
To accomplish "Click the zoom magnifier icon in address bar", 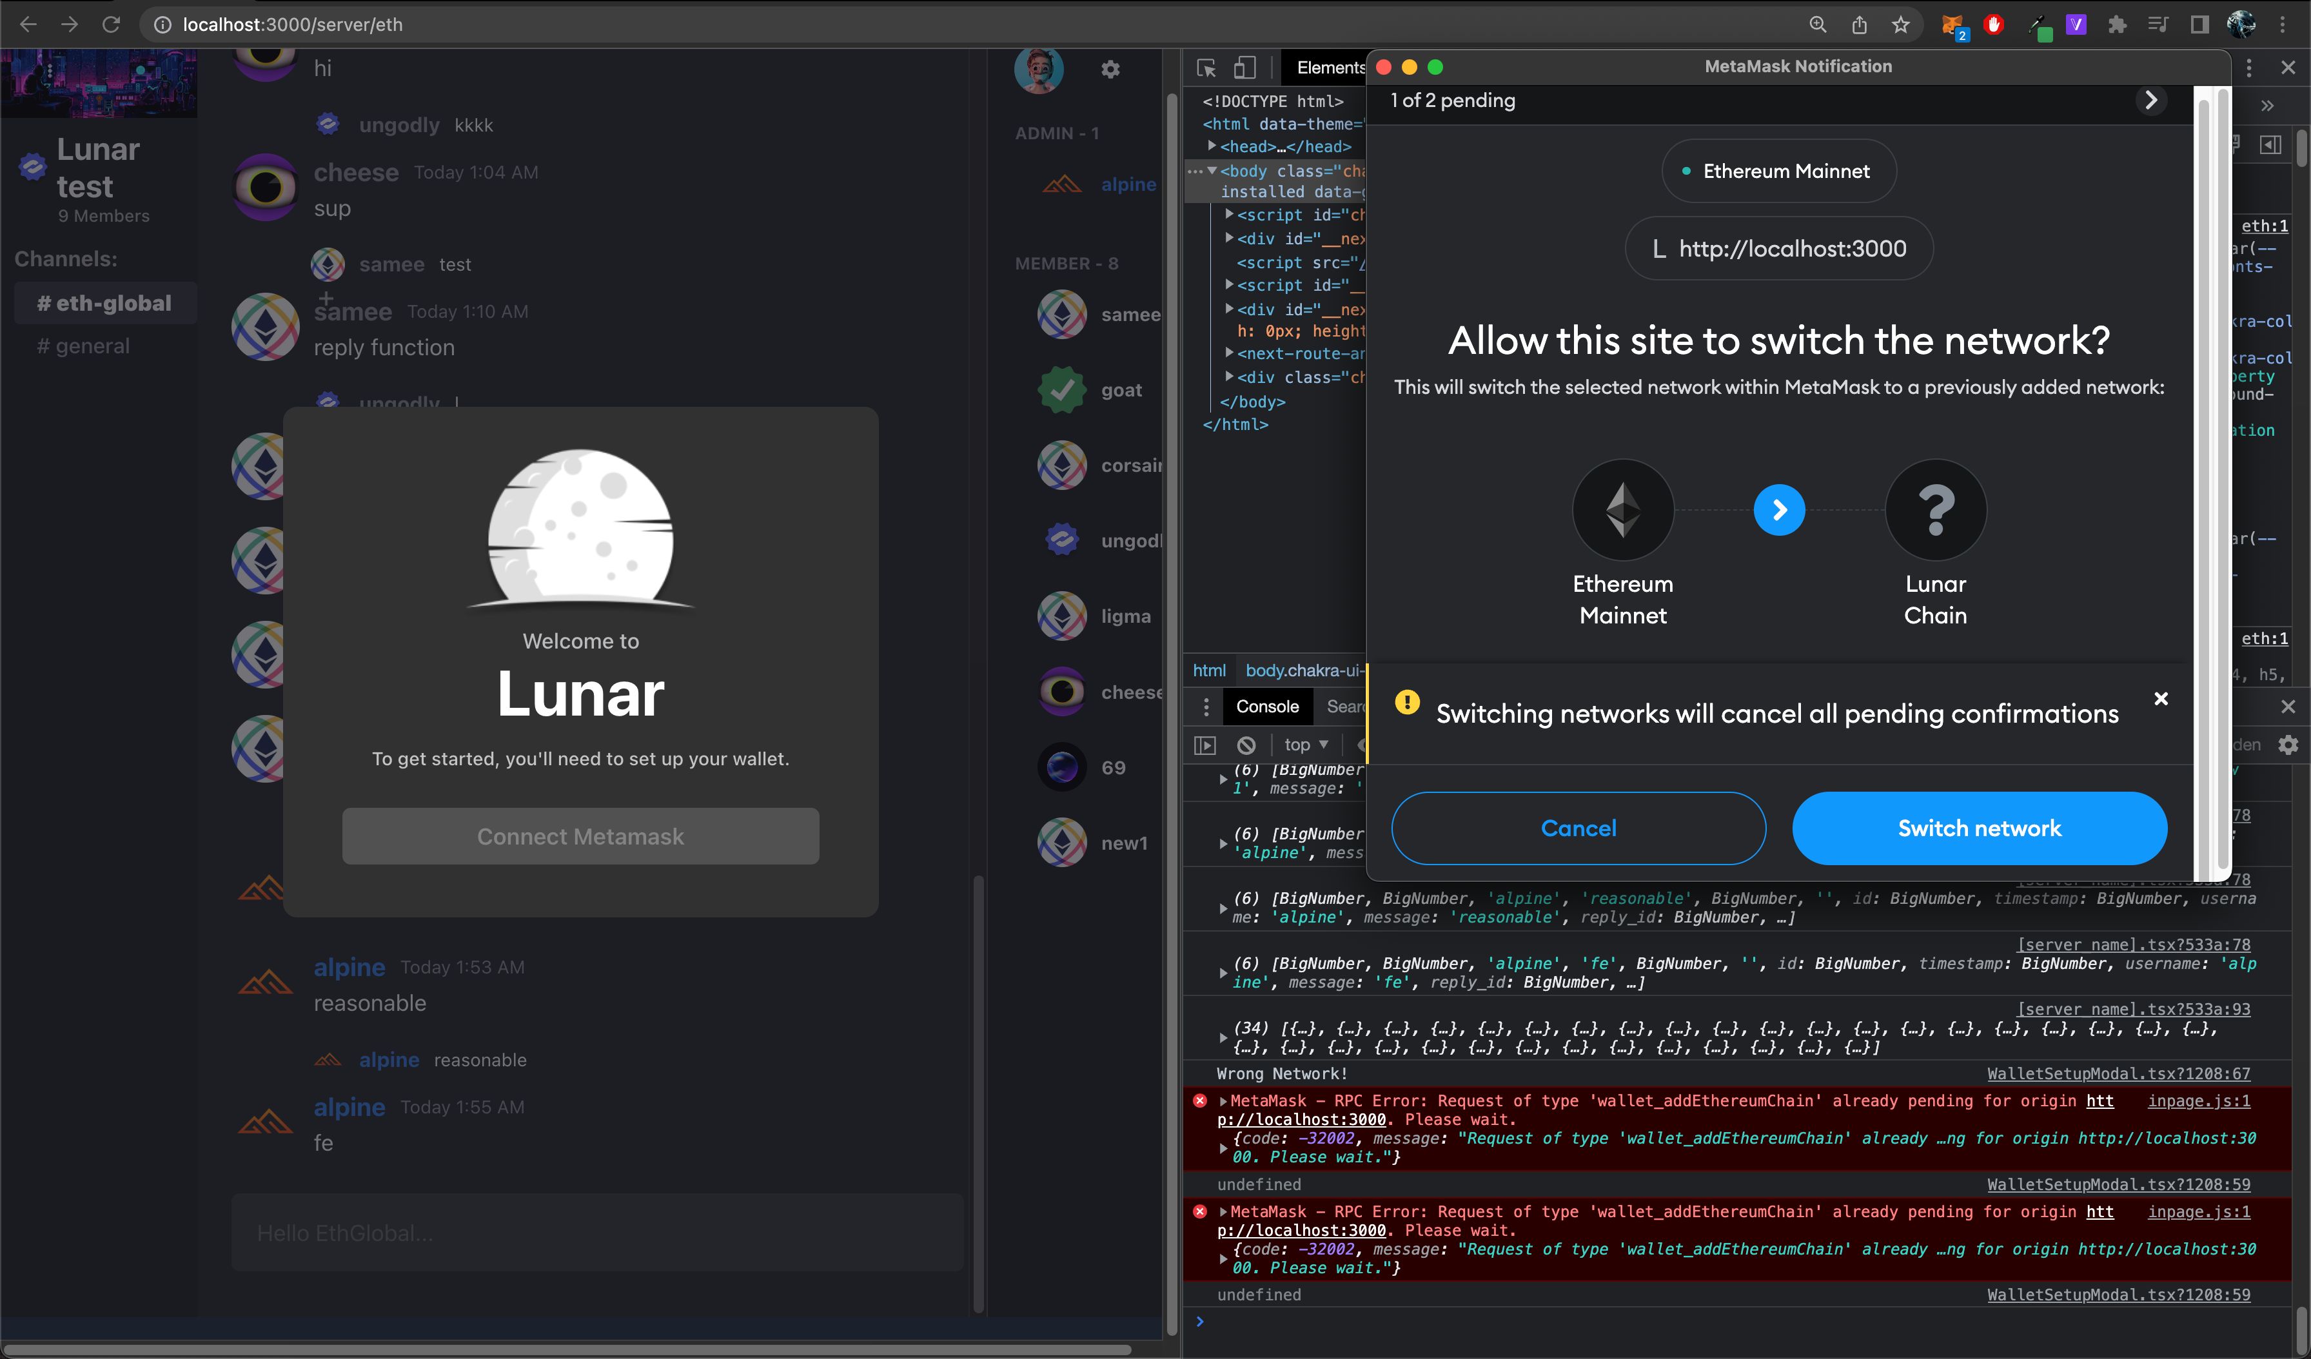I will (x=1818, y=24).
